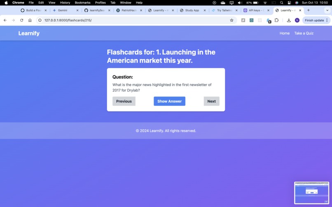Open the Extensions puzzle icon
The image size is (332, 207).
pos(276,20)
